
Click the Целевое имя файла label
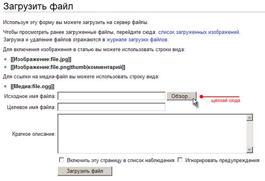pos(31,107)
